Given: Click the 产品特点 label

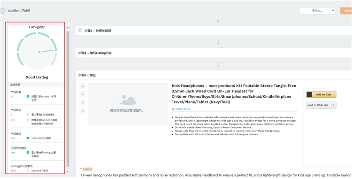Looking at the screenshot, I should 16,110.
